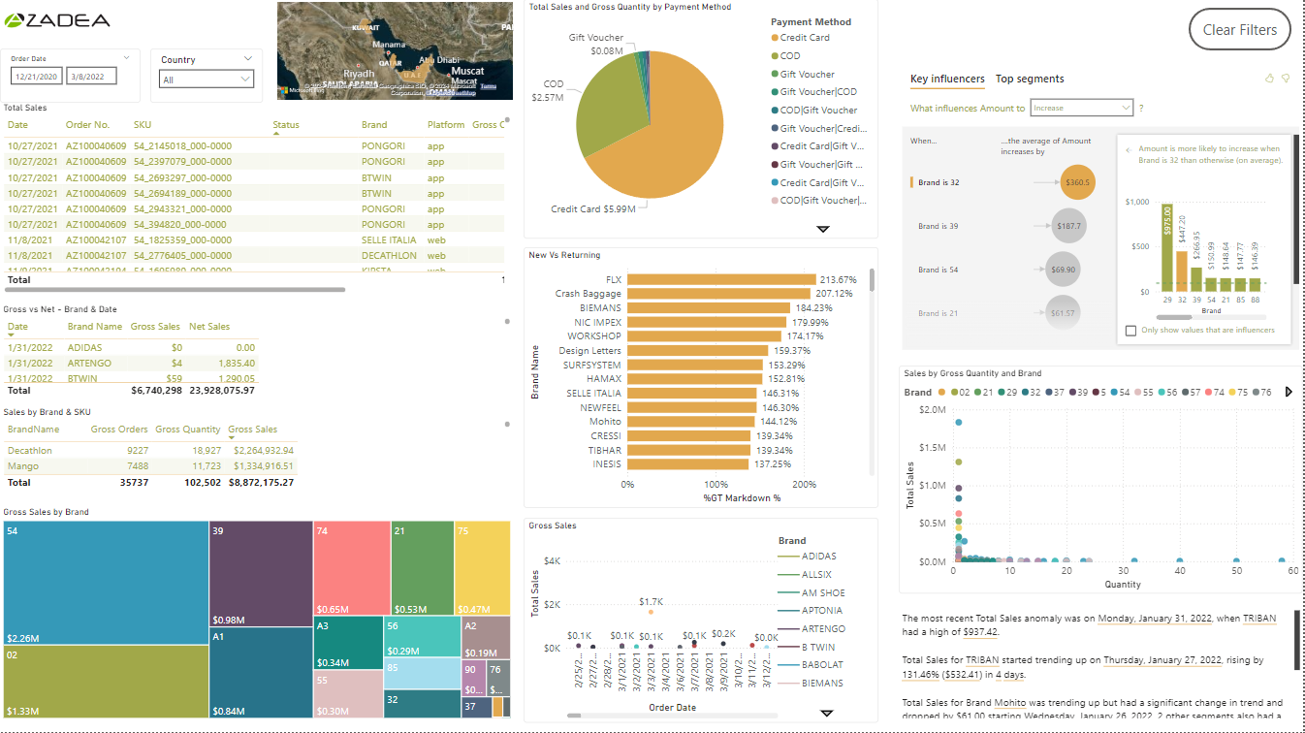Click the thumbs down icon in Key influencers
The height and width of the screenshot is (733, 1305).
click(1286, 79)
